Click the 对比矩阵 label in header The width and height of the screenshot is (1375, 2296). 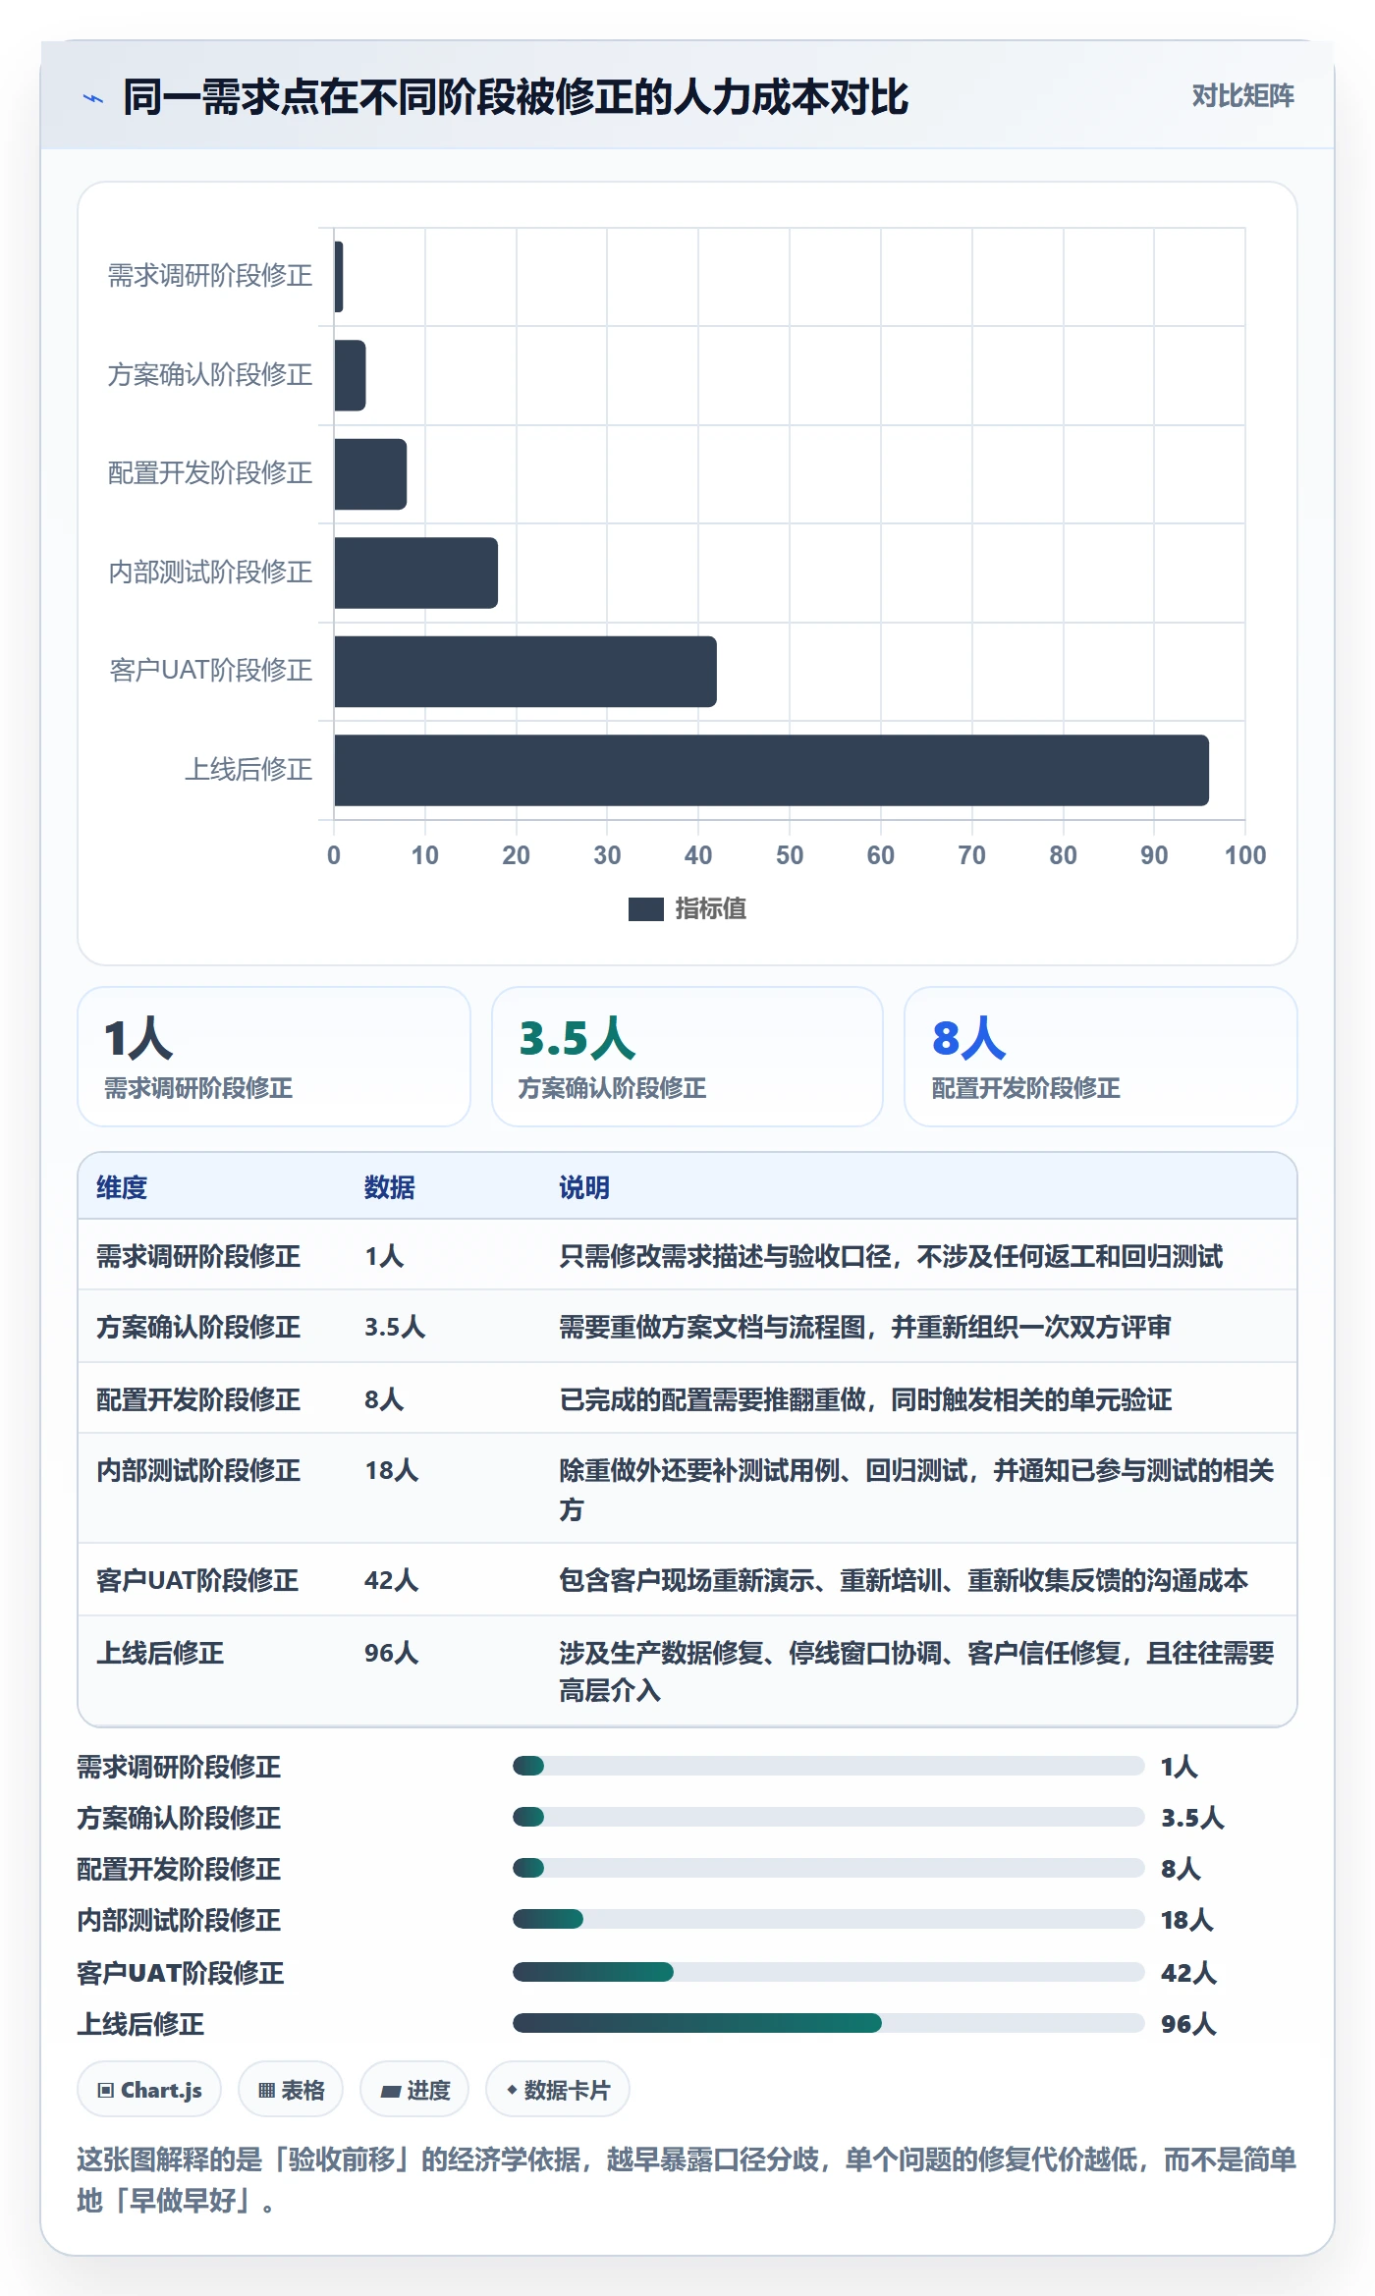(x=1242, y=95)
